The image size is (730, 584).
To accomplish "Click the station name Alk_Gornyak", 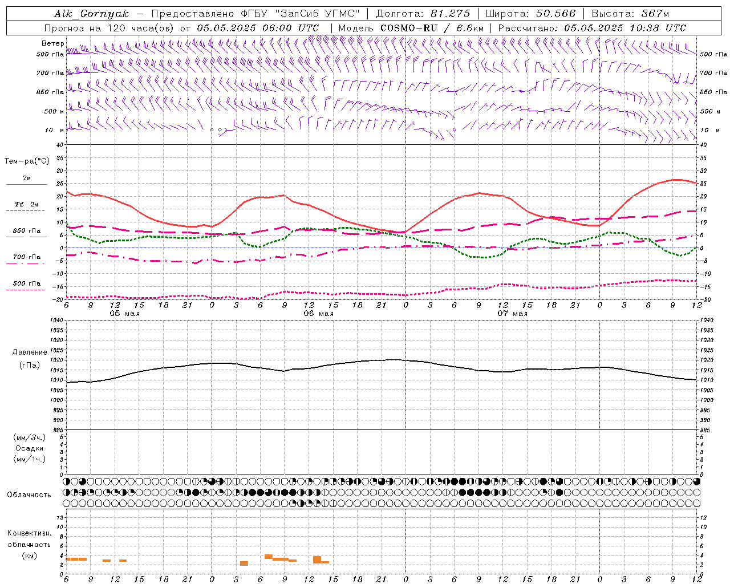I will pos(92,14).
